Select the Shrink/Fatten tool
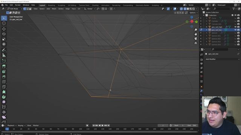 coord(4,112)
